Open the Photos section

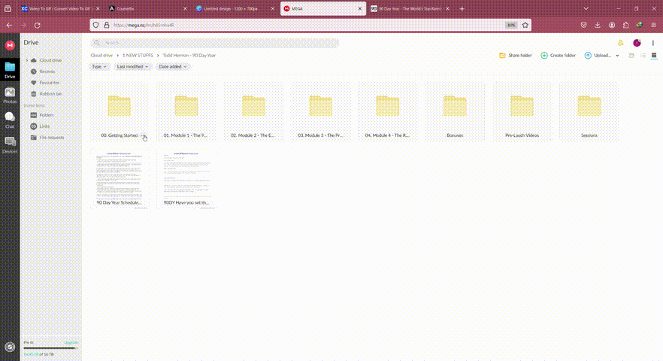pos(10,96)
